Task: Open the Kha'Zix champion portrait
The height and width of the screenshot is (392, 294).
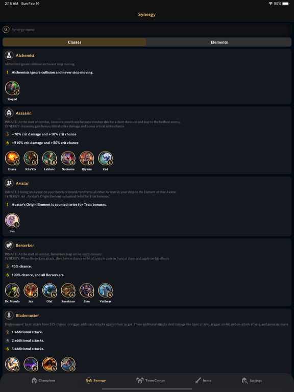Action: coord(31,158)
